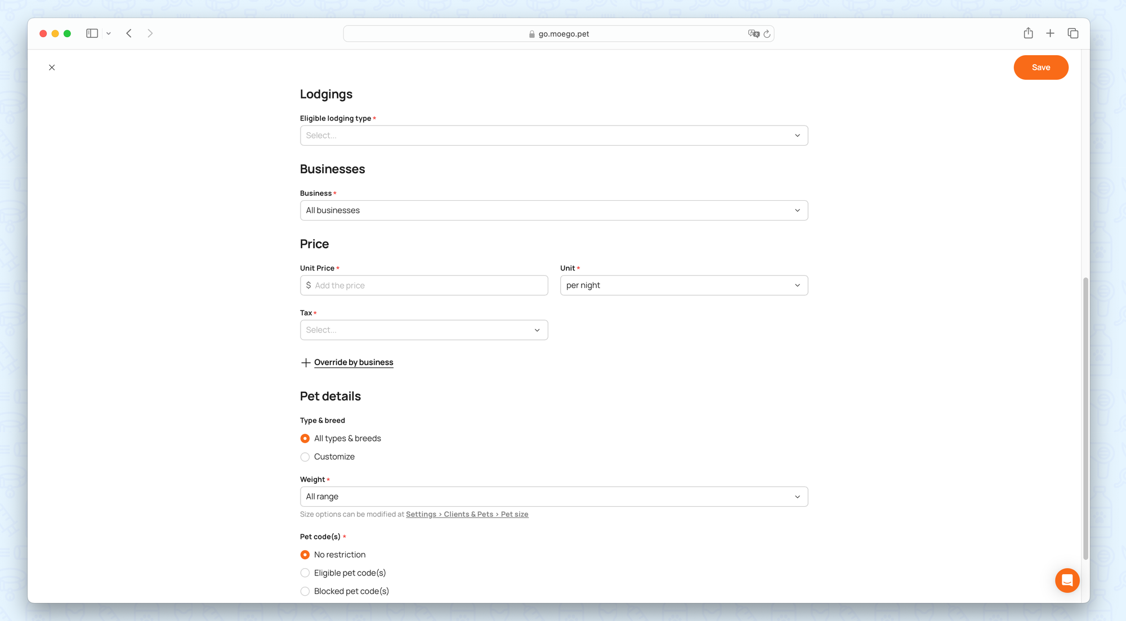Click the Unit Price input field
This screenshot has height=621, width=1126.
point(428,285)
